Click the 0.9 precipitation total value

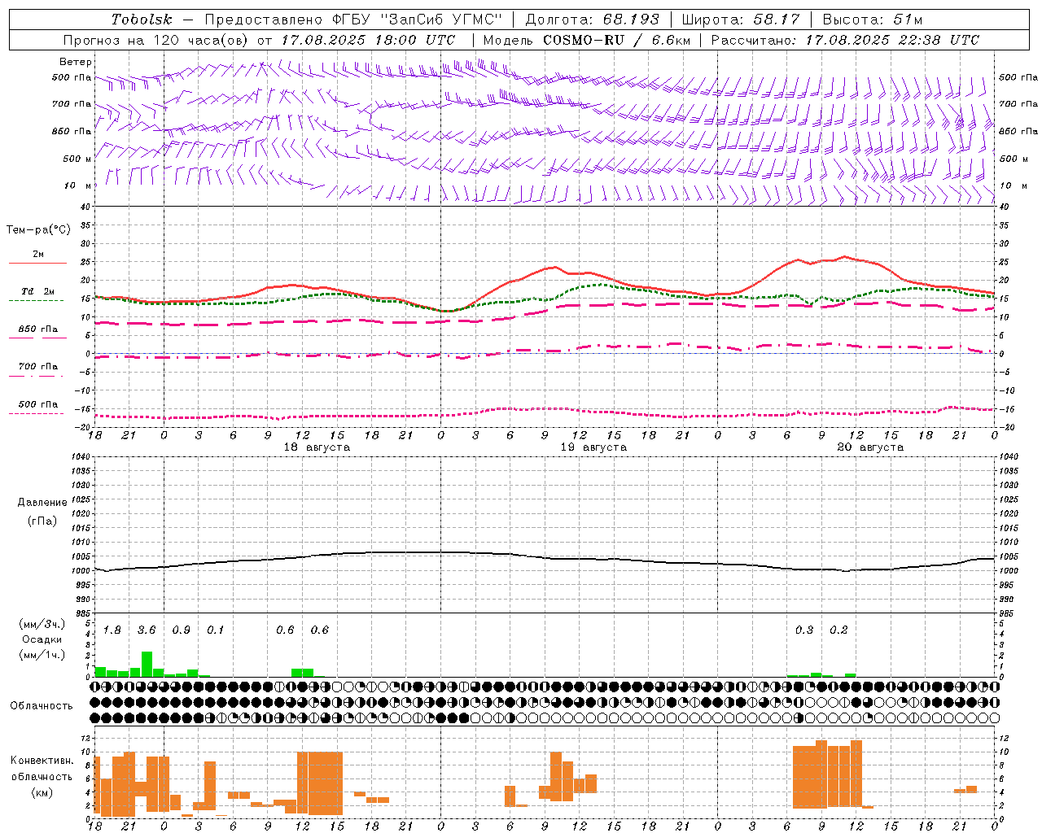(182, 630)
